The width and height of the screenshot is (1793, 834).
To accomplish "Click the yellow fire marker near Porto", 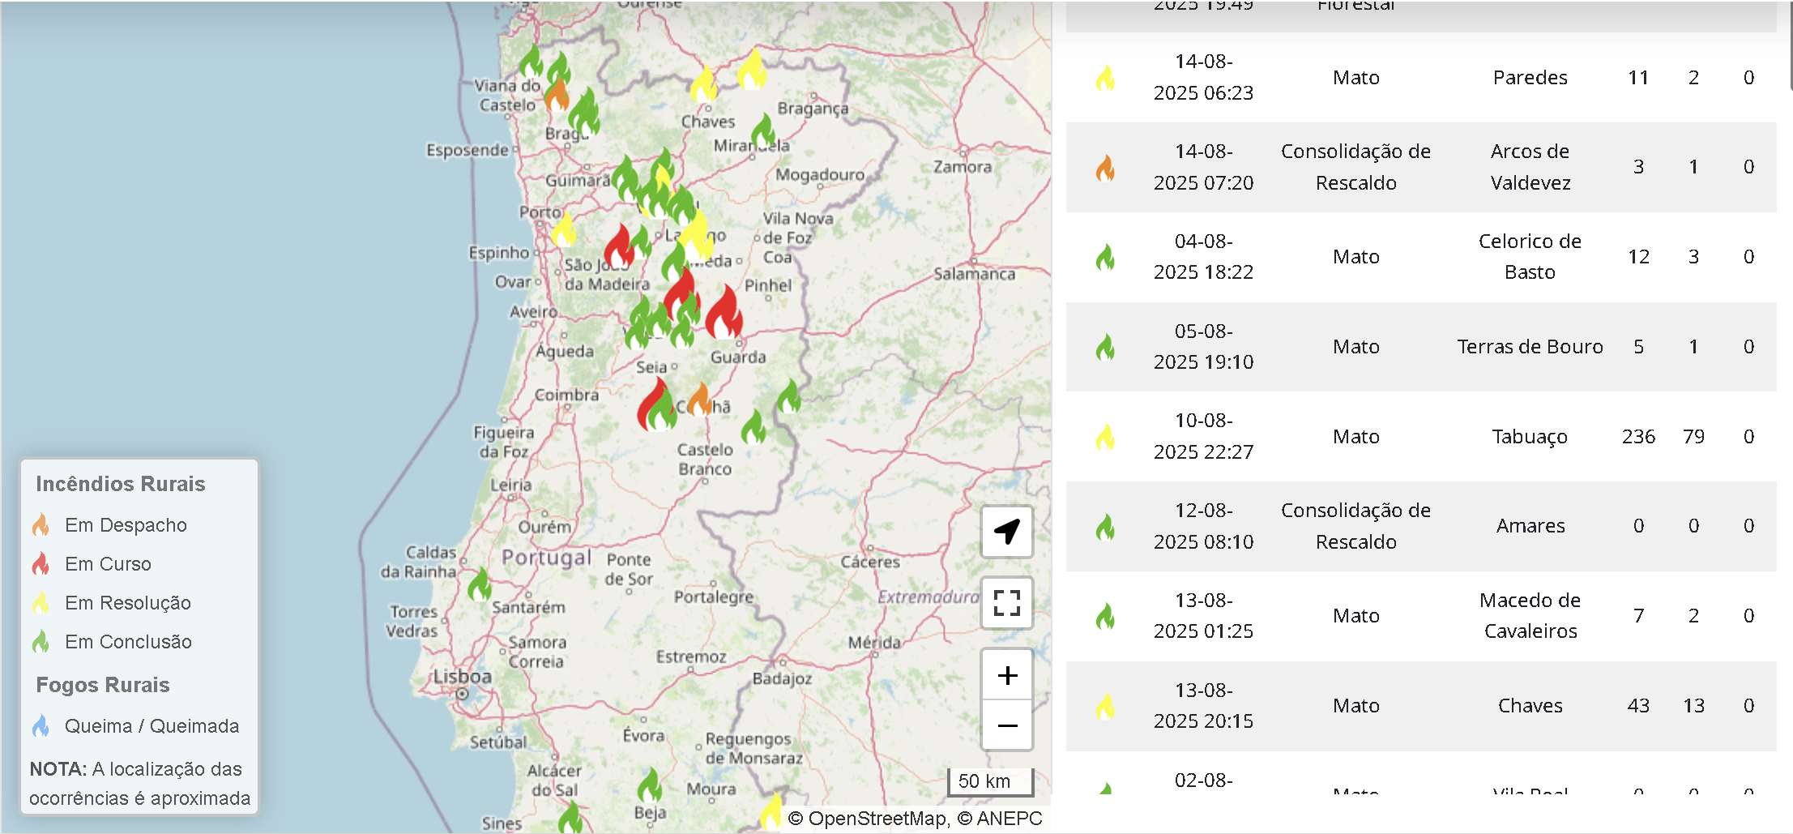I will [x=563, y=230].
